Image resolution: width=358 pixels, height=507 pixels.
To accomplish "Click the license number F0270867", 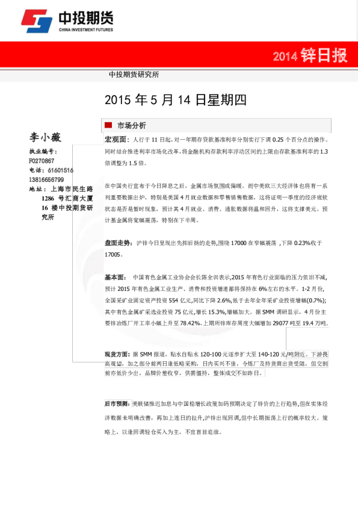I will tap(42, 161).
